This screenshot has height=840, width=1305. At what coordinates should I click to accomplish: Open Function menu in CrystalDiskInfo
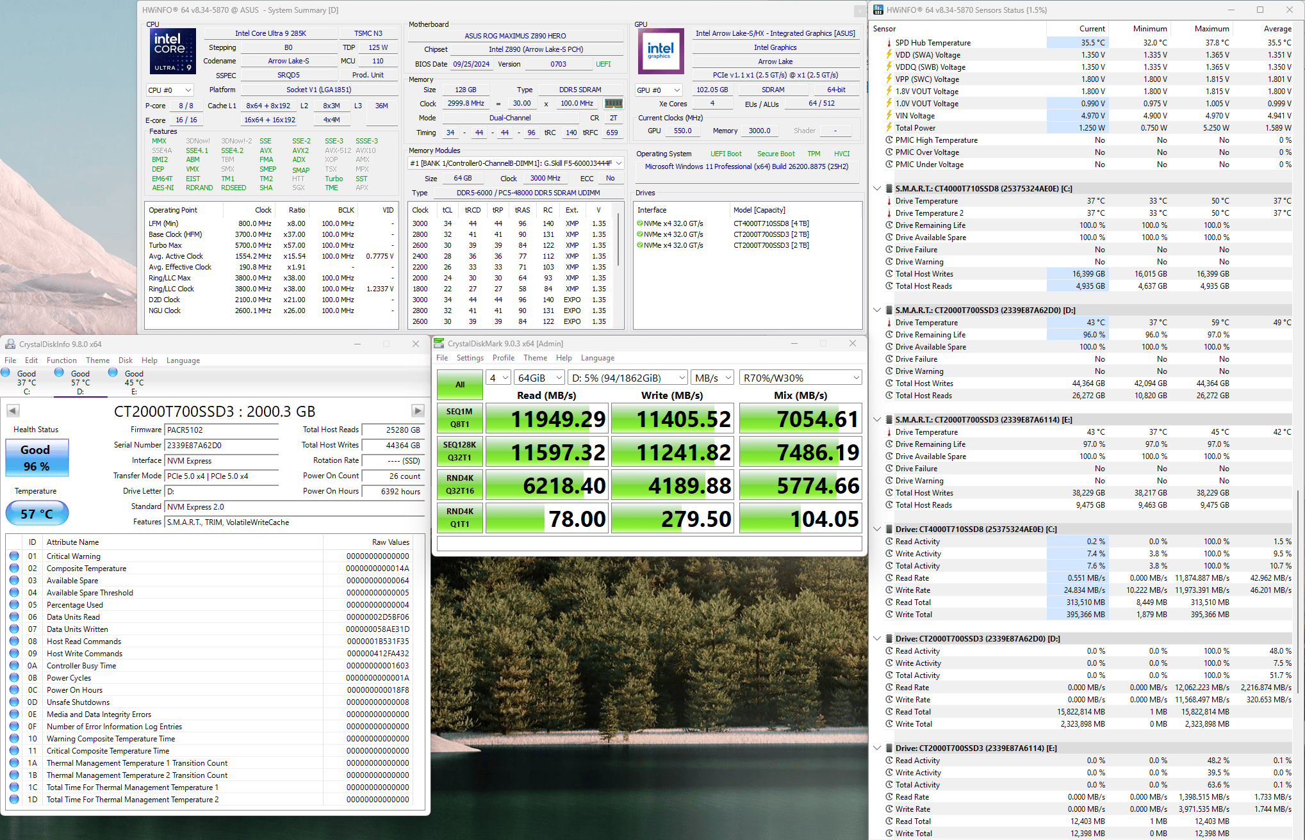(62, 360)
